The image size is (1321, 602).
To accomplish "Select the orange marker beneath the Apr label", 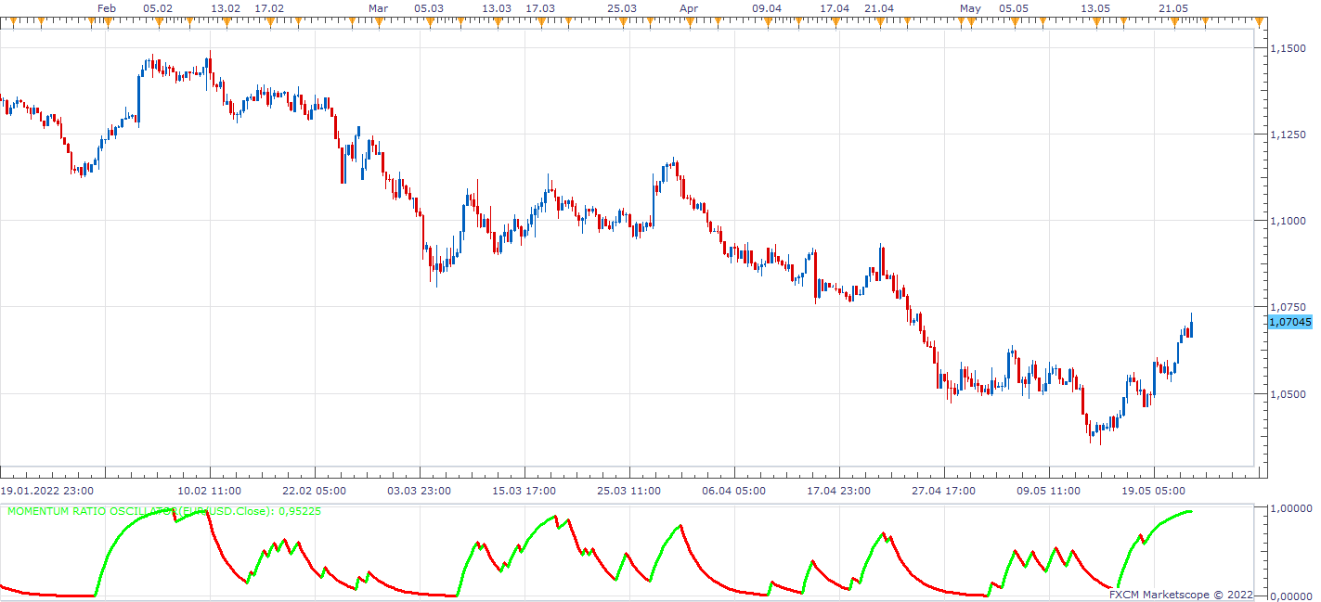I will tap(688, 23).
